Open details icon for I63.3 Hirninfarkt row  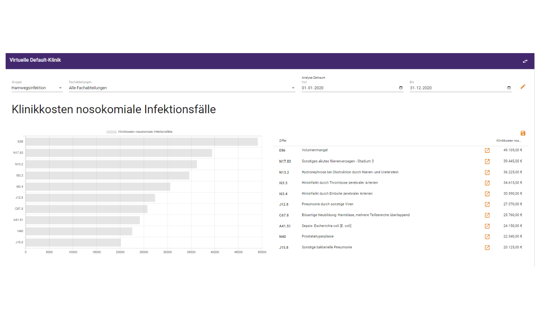[487, 183]
